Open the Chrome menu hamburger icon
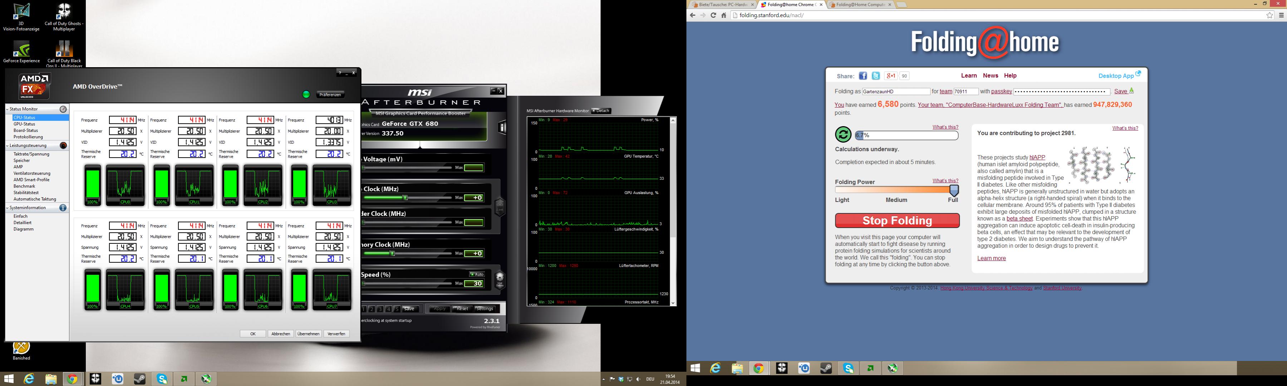 coord(1281,15)
